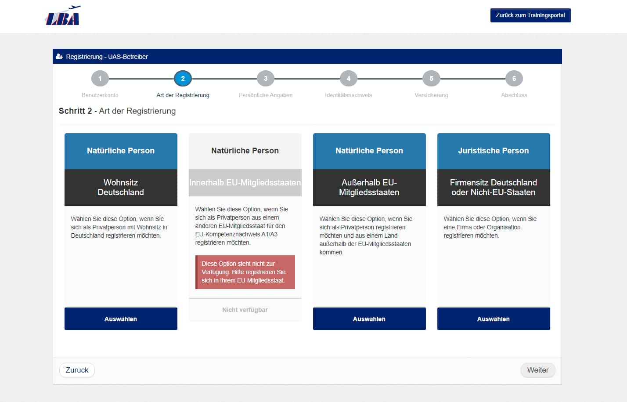Click the Abschluss step label
The image size is (627, 402).
(514, 95)
